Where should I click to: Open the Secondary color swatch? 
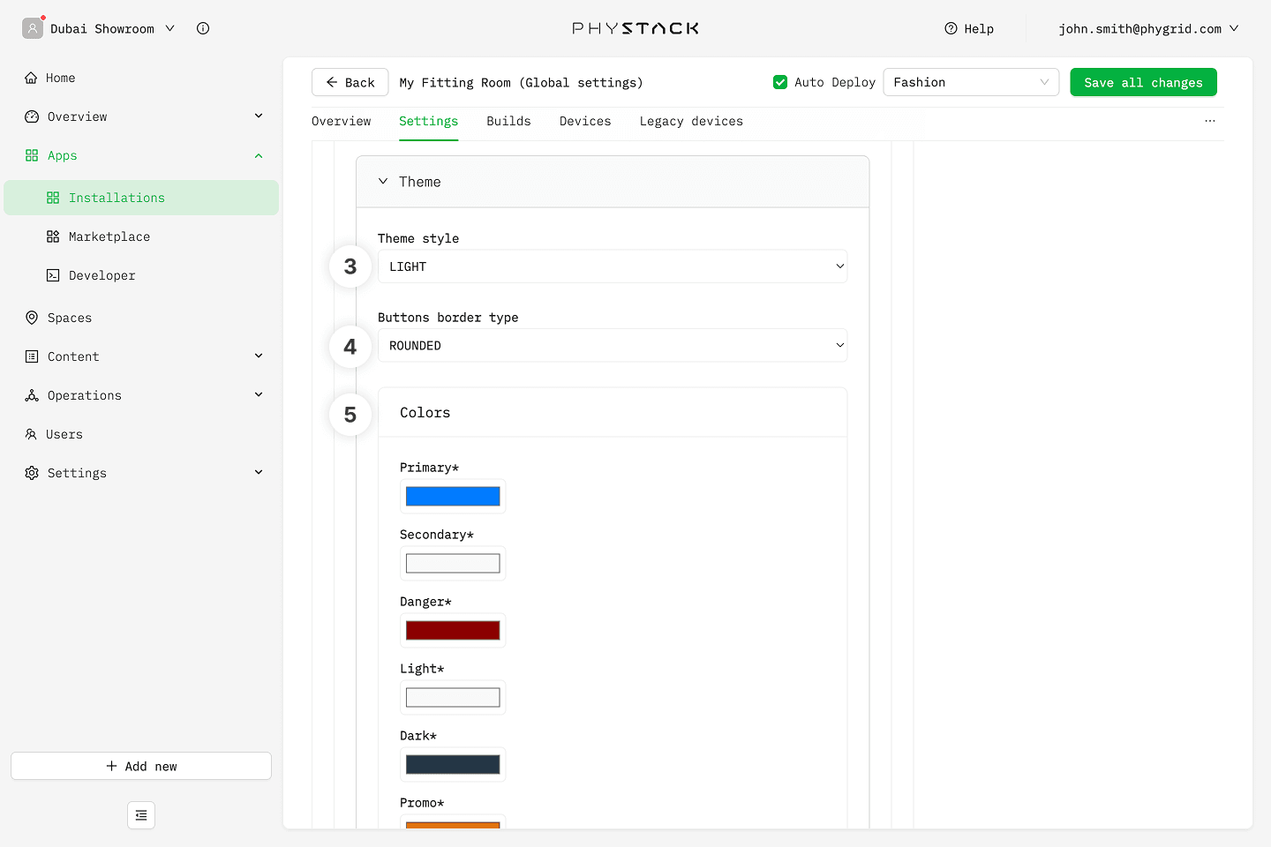(x=453, y=563)
